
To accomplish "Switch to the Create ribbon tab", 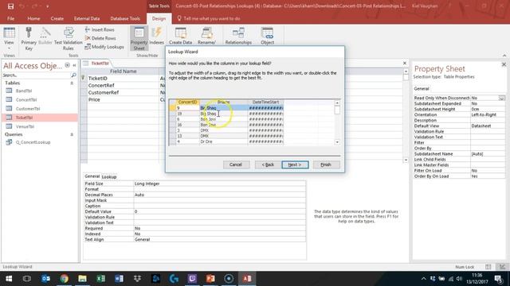I will [57, 18].
